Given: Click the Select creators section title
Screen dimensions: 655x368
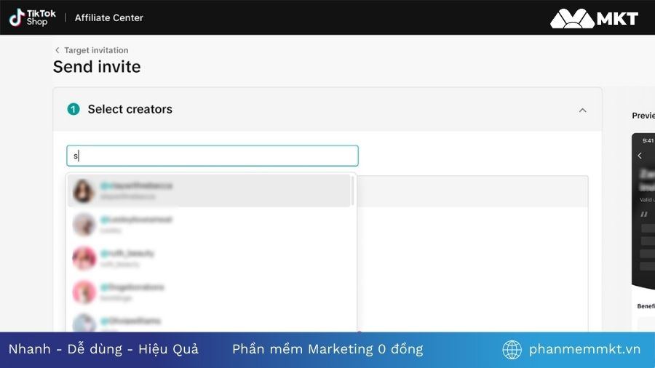Looking at the screenshot, I should 130,109.
